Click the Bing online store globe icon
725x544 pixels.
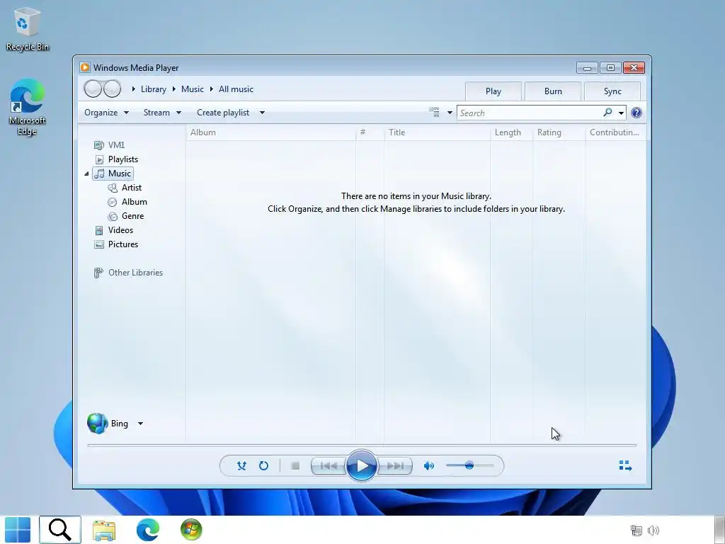pos(97,424)
